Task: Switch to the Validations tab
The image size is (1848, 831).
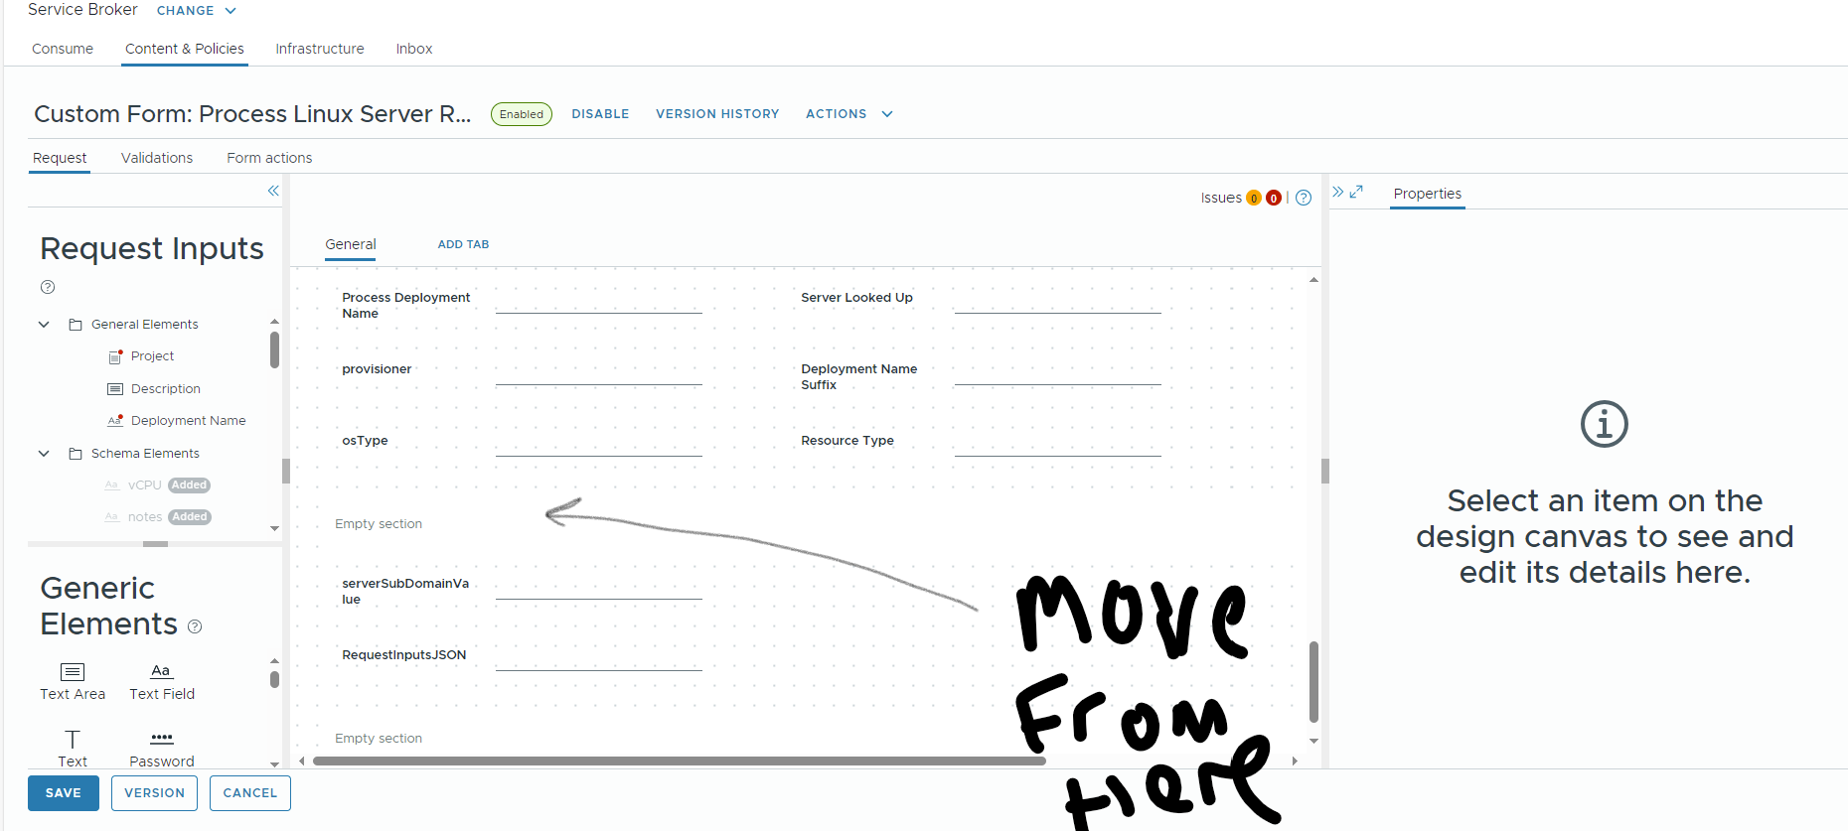Action: click(x=157, y=158)
